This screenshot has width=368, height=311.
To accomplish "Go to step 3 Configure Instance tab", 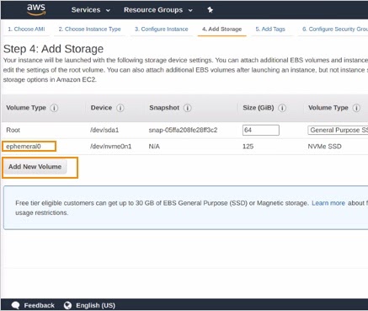I will pyautogui.click(x=161, y=29).
